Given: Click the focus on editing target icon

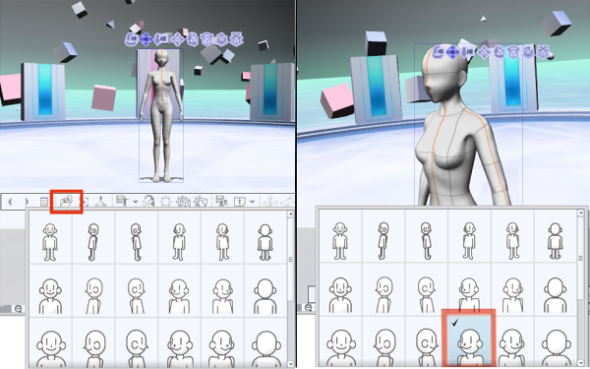Looking at the screenshot, I should click(86, 202).
